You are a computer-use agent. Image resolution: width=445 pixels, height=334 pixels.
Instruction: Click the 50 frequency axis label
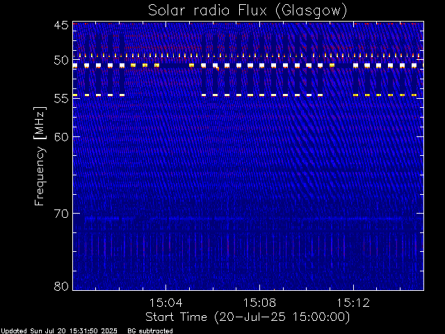[61, 61]
